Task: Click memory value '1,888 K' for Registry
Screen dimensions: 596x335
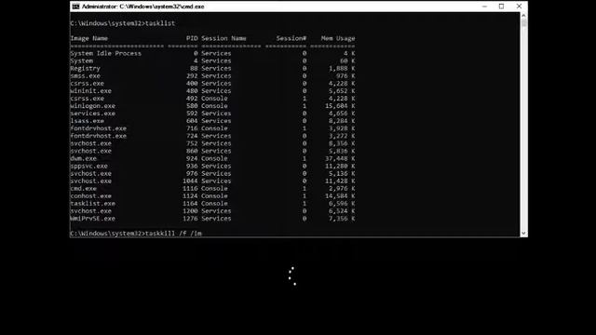Action: coord(342,68)
